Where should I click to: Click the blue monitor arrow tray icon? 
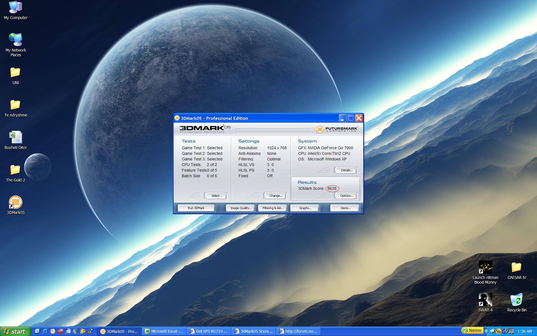pos(505,332)
